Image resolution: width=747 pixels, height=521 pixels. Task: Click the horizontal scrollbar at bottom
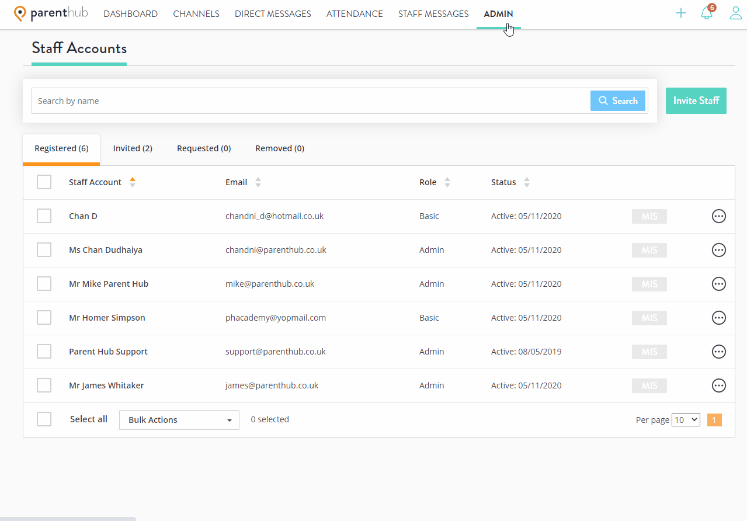click(68, 519)
